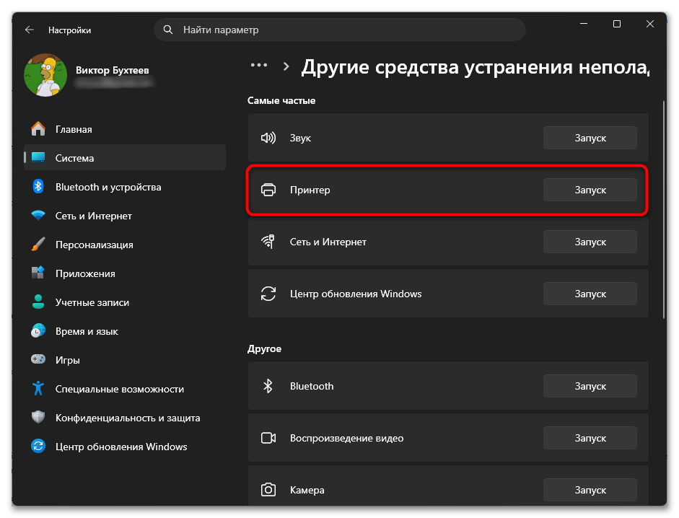This screenshot has height=518, width=679.
Task: Click the network troubleshooter antenna icon
Action: point(268,242)
